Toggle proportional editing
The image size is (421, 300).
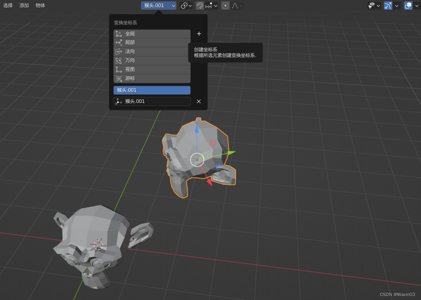pos(226,5)
